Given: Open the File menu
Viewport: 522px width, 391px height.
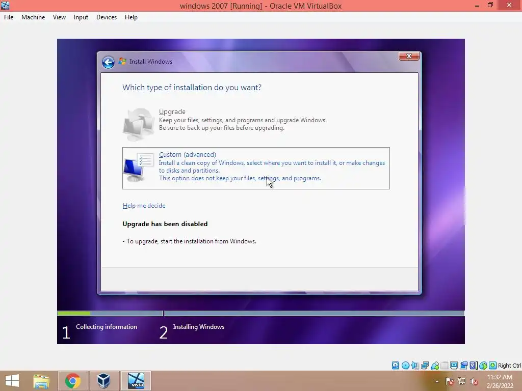Looking at the screenshot, I should point(9,17).
